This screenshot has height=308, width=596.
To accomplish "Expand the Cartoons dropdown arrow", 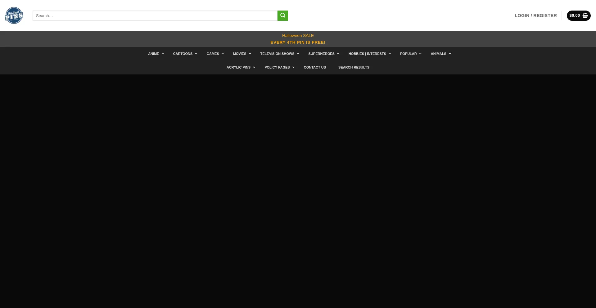I will pos(196,54).
